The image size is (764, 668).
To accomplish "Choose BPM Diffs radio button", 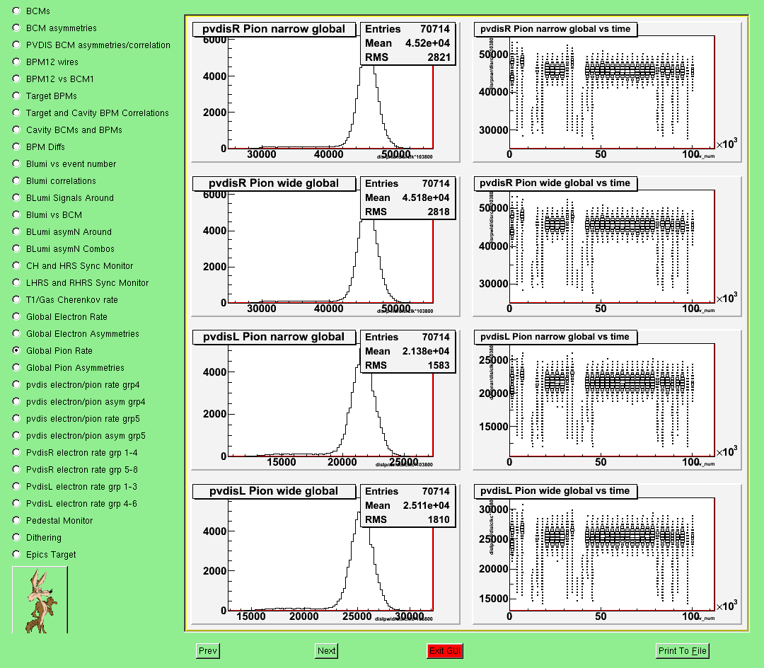I will [16, 146].
